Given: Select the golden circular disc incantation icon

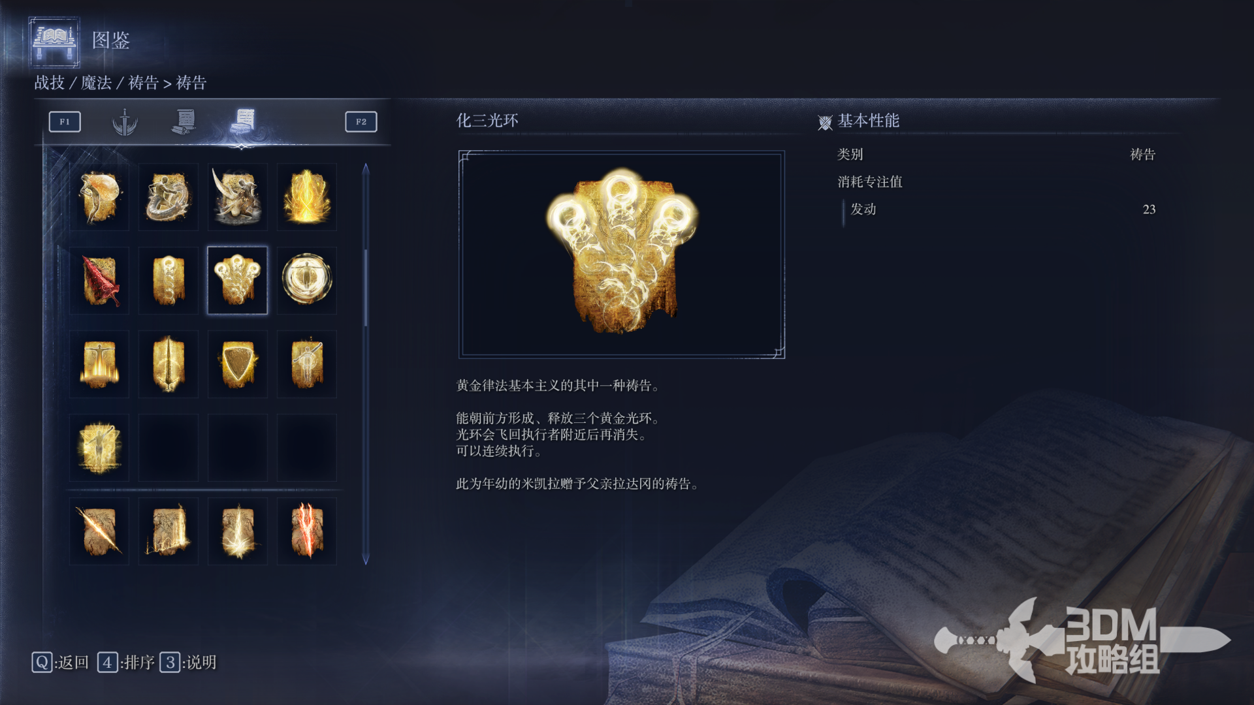Looking at the screenshot, I should click(307, 281).
